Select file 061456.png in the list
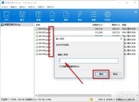139x102 pixels. pos(45,43)
